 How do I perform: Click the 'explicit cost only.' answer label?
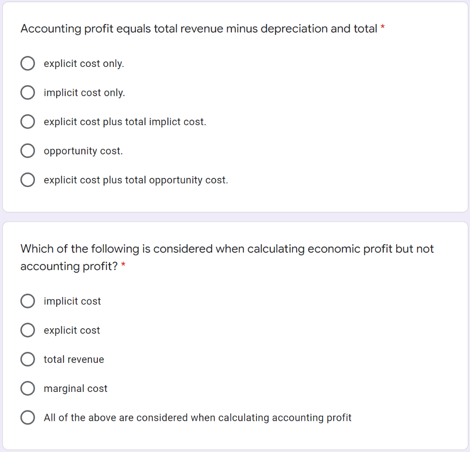[84, 64]
